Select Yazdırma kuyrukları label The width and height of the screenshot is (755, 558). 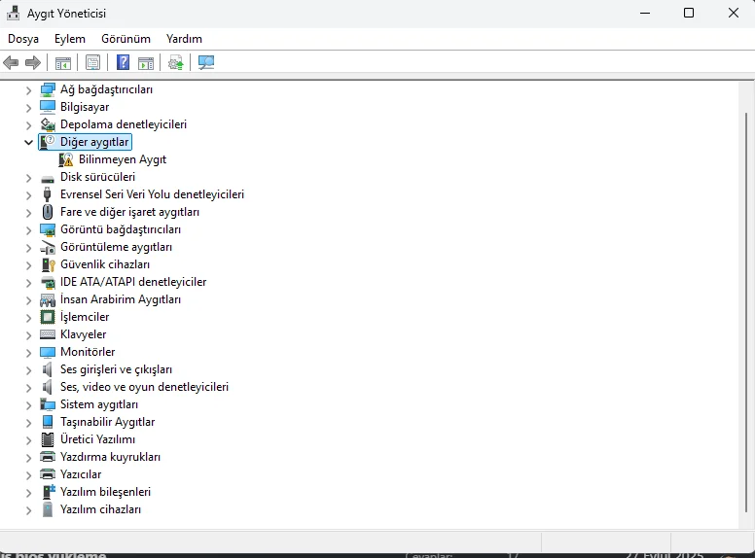click(x=110, y=457)
